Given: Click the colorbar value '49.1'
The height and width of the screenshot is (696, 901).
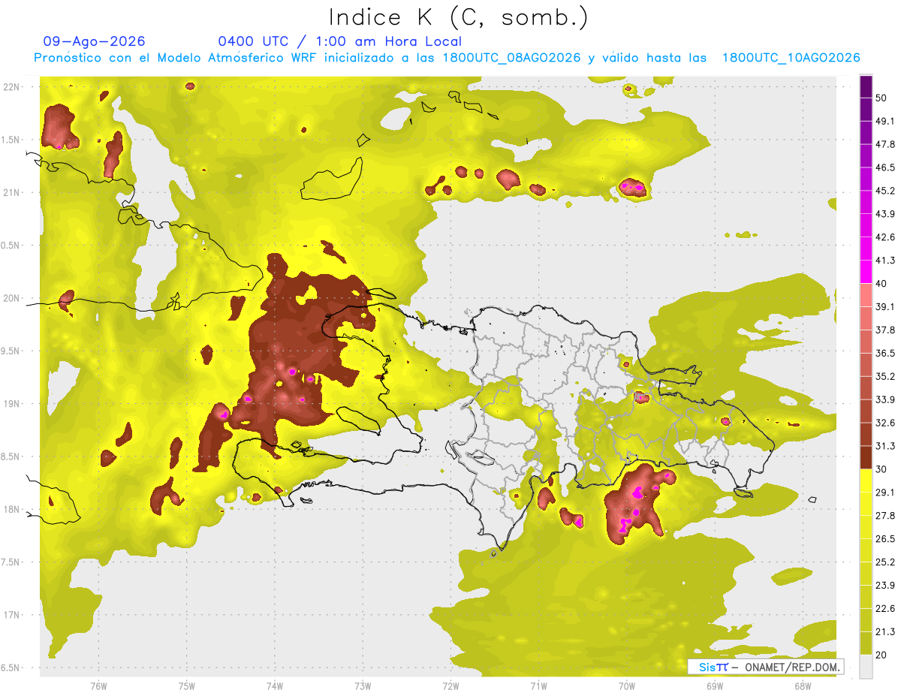Looking at the screenshot, I should tap(885, 122).
